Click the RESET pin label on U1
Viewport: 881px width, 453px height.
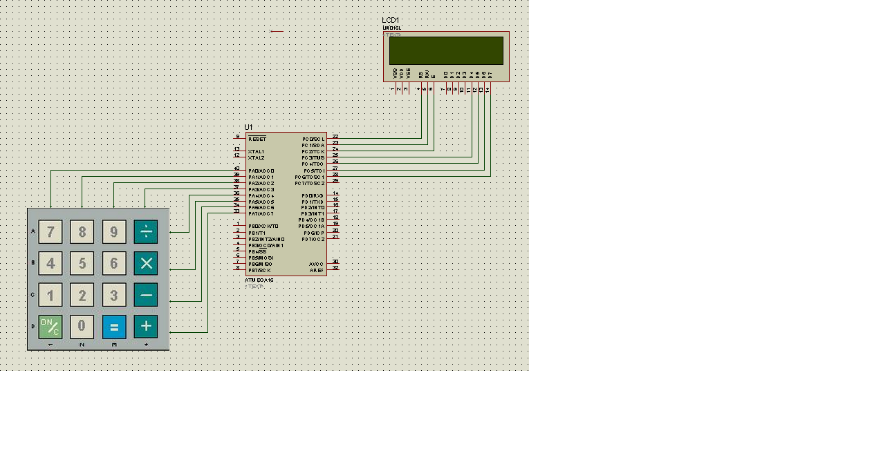tap(257, 139)
